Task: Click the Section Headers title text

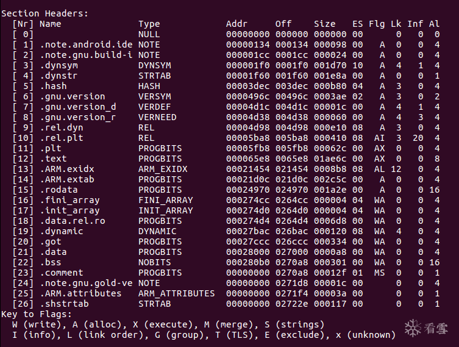Action: [44, 13]
